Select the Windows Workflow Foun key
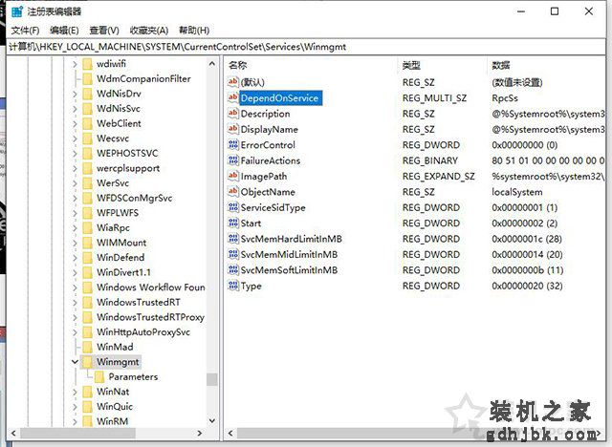612x447 pixels. [x=151, y=287]
